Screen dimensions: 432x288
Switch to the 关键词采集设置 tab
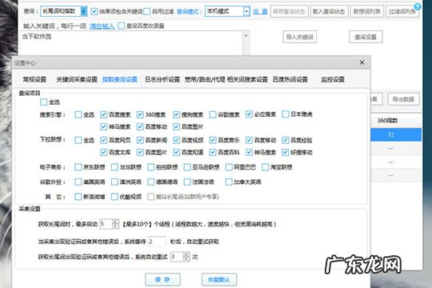(77, 79)
